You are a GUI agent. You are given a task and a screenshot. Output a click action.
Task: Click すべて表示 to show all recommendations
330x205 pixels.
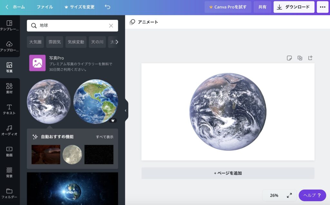(105, 137)
